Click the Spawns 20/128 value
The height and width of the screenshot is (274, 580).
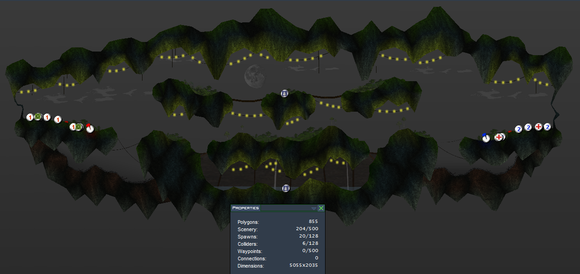307,237
